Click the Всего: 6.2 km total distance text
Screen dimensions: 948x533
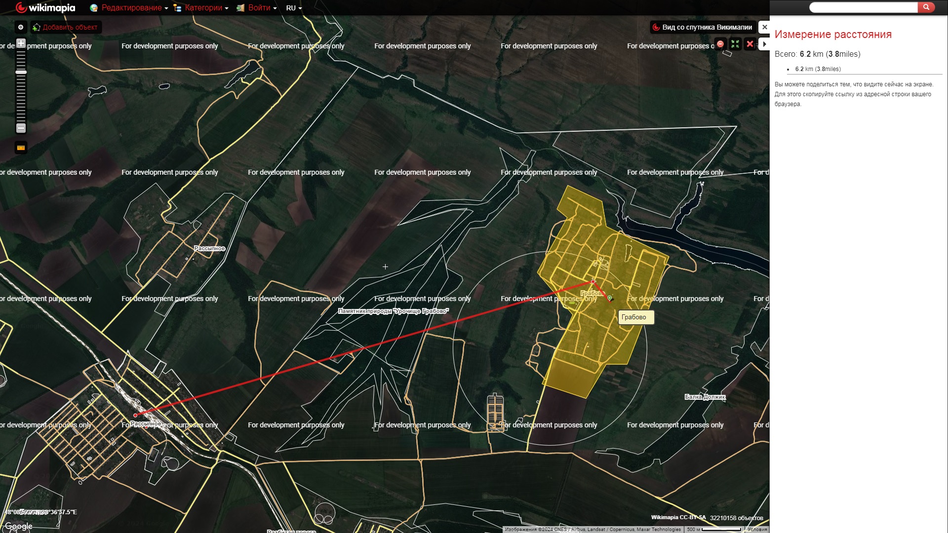[817, 54]
